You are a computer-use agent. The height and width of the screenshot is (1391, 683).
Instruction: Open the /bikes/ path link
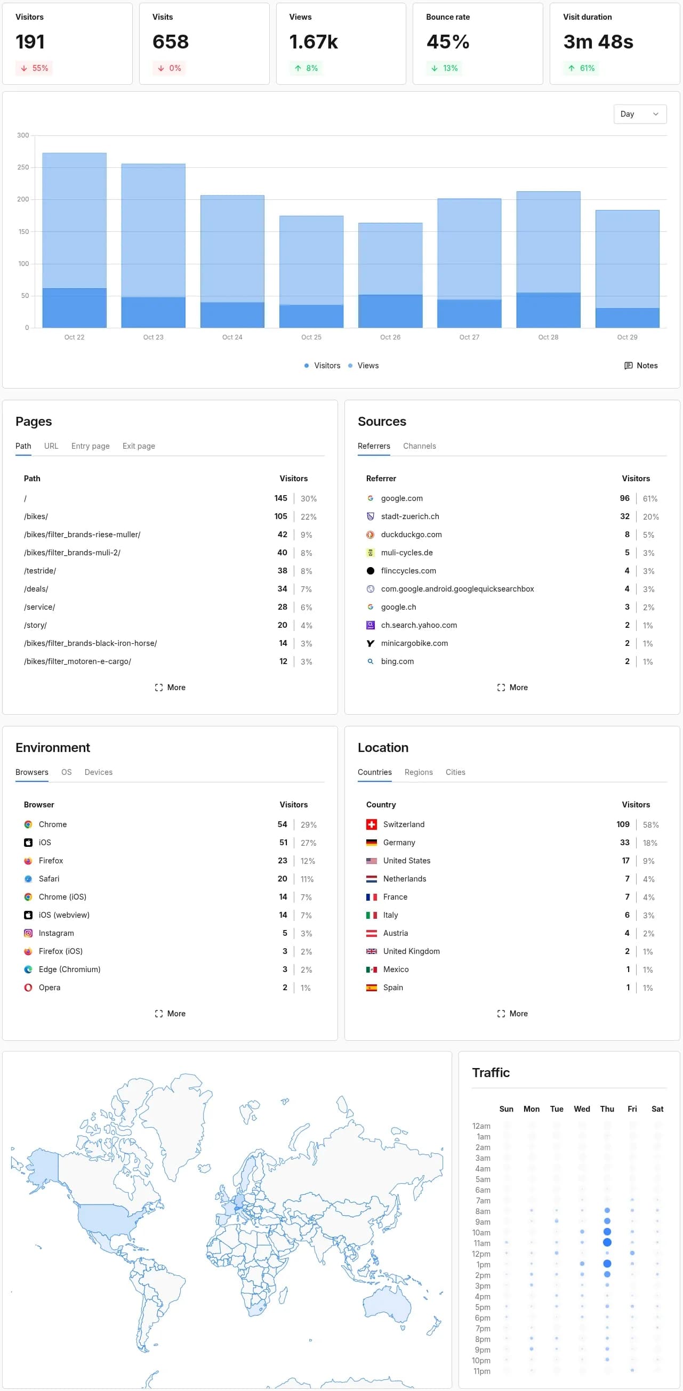[36, 516]
